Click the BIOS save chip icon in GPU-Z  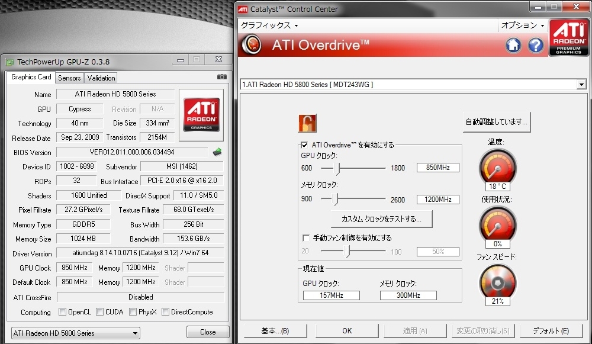pos(217,152)
